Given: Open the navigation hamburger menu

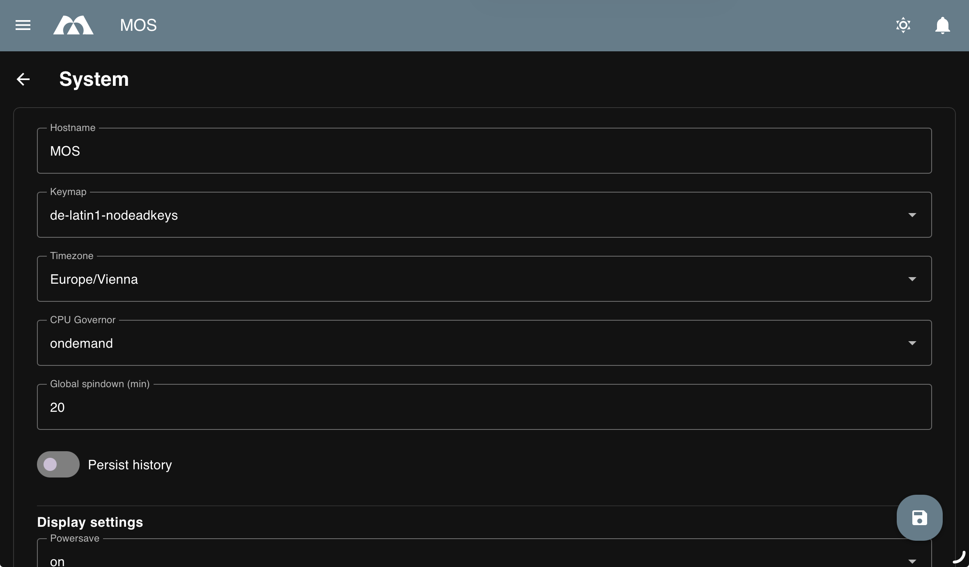Looking at the screenshot, I should pyautogui.click(x=23, y=25).
